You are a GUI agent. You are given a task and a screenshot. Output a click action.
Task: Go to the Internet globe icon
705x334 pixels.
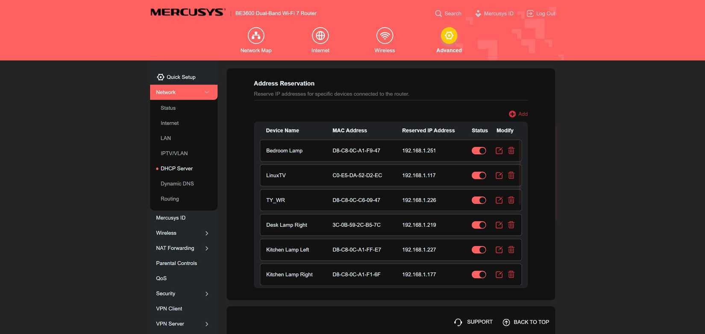point(320,36)
